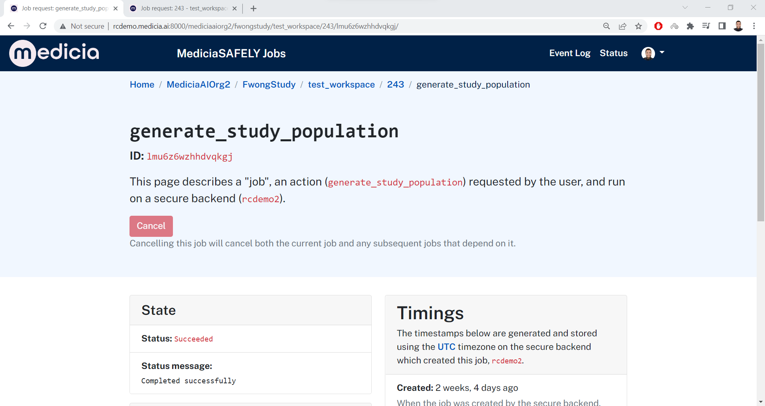Click the Medicia logo

54,53
